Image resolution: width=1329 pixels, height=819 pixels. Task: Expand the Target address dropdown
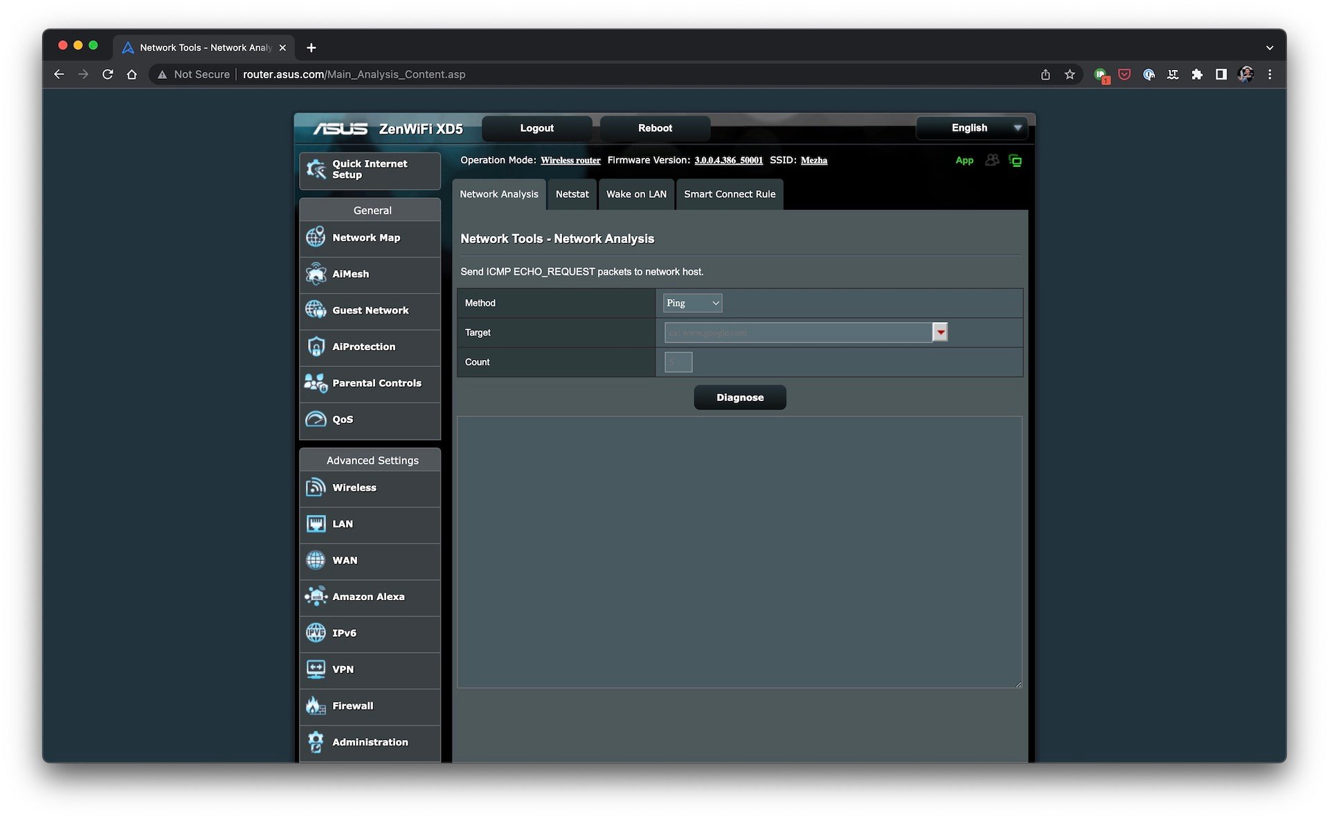(x=939, y=332)
